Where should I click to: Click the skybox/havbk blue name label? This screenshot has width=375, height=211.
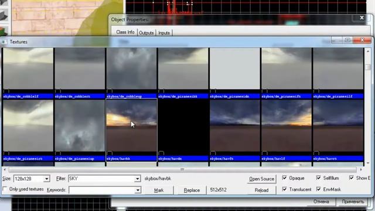(x=131, y=159)
